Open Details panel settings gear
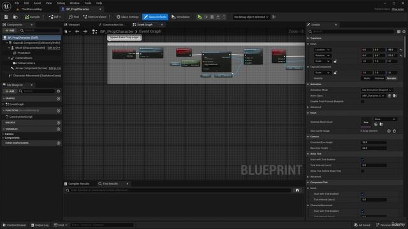Screen dimensions: 408x229 pyautogui.click(x=404, y=31)
